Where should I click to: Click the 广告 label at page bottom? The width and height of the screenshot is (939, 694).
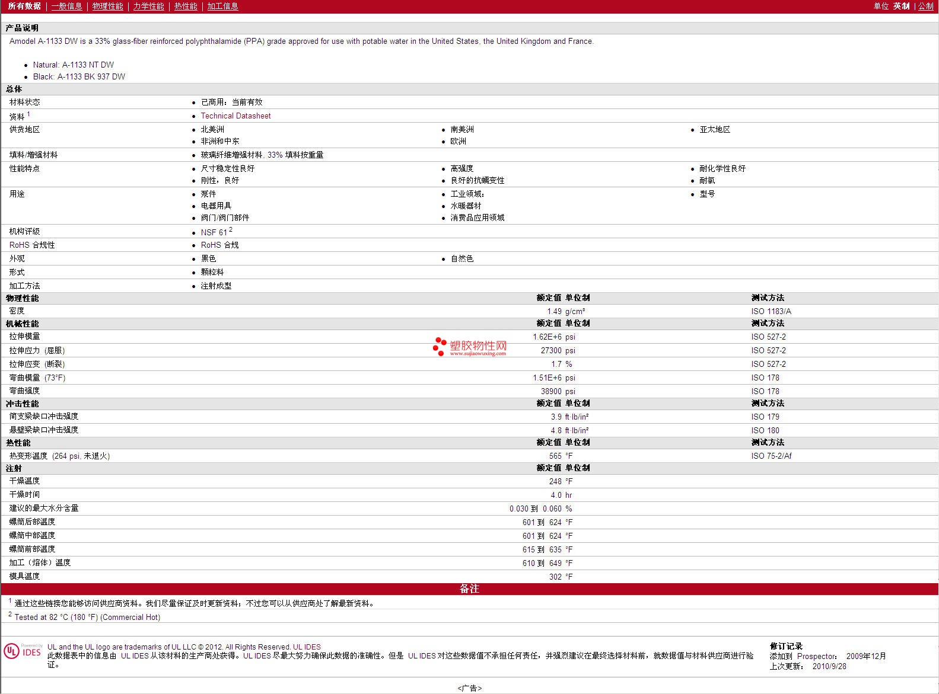coord(469,688)
